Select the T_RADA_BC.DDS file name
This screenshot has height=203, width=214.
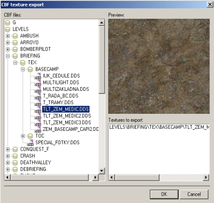[x=60, y=96]
